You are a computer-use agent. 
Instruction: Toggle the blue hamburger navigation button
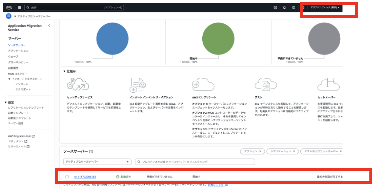[9, 16]
